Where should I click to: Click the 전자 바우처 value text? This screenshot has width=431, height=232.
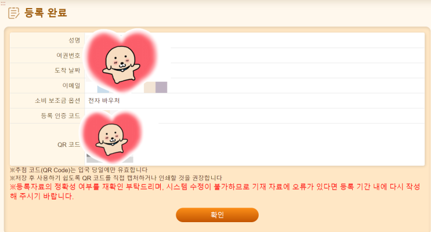104,100
